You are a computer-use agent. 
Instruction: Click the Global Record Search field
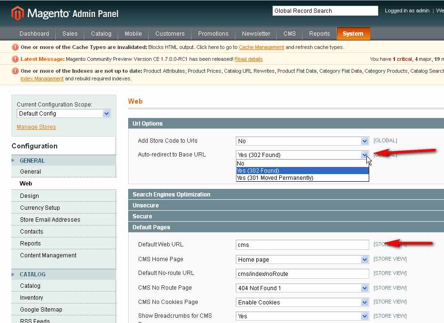pyautogui.click(x=325, y=11)
